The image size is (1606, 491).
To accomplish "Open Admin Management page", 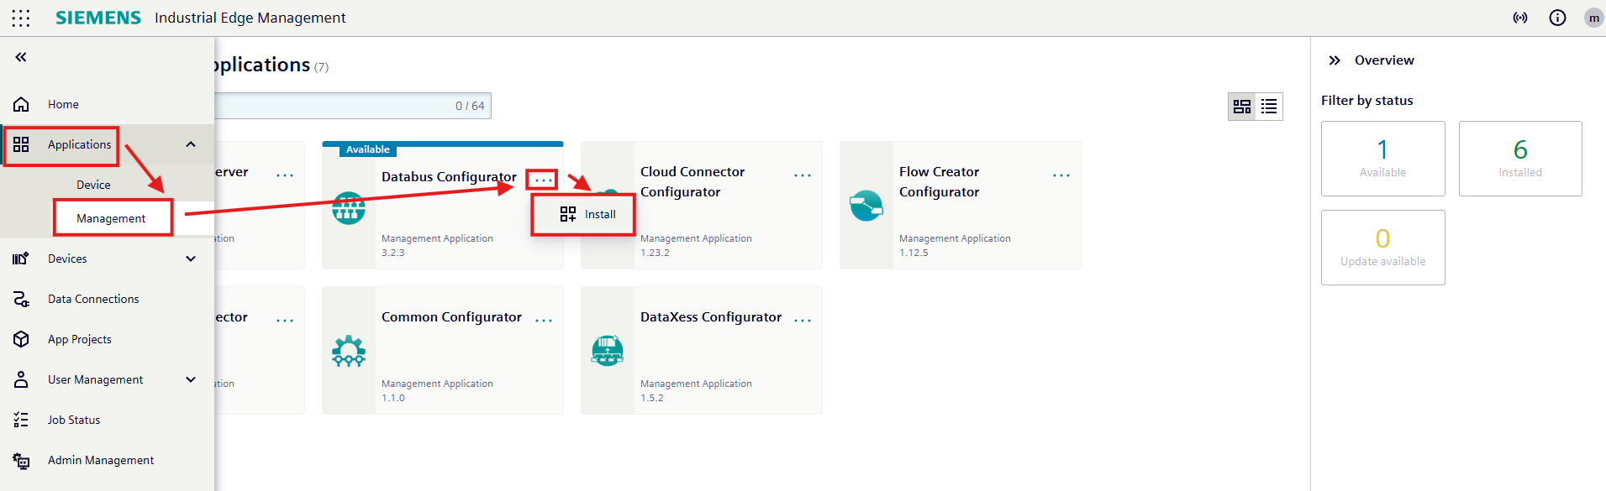I will click(101, 460).
